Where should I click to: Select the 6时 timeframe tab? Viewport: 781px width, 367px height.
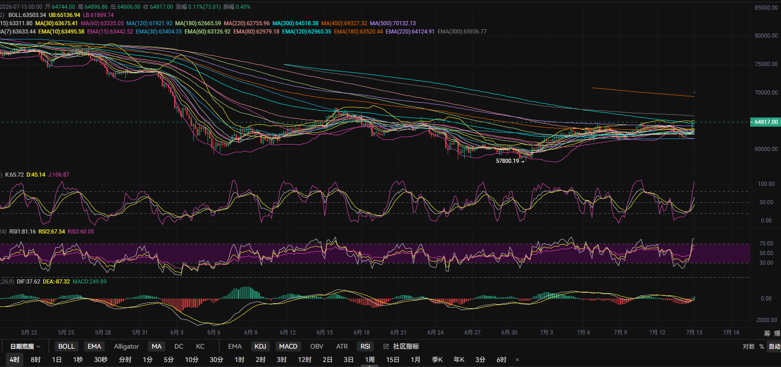[x=501, y=360]
